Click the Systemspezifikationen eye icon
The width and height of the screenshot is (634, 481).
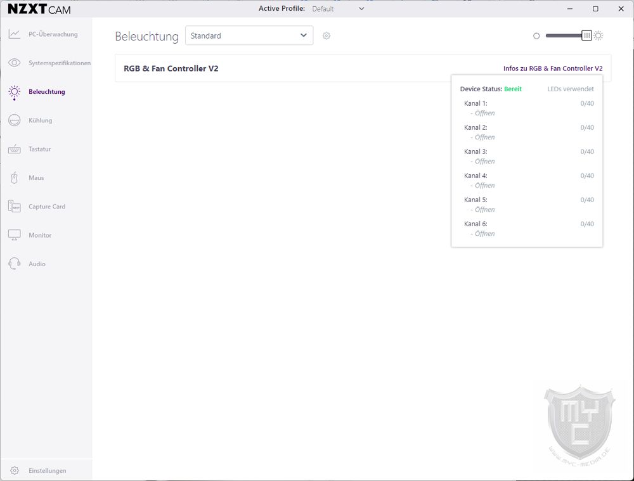[14, 63]
